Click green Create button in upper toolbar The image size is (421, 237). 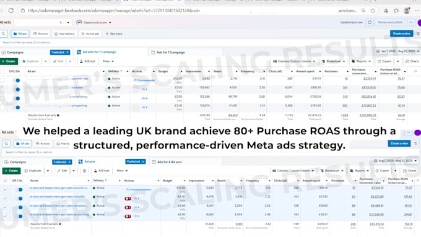9,61
